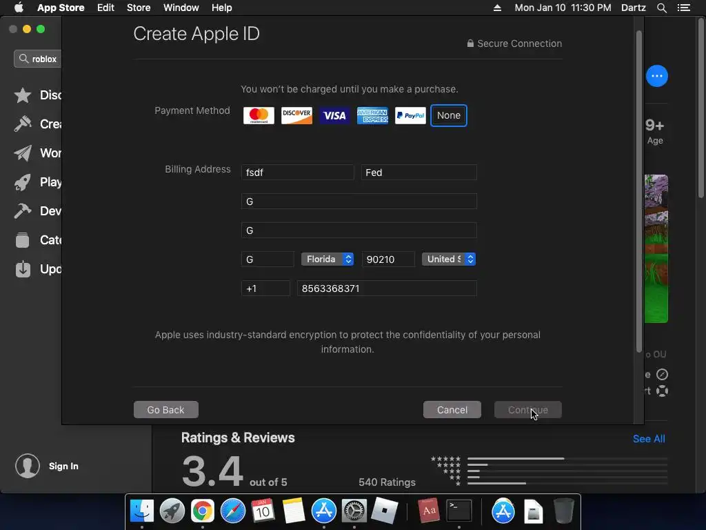Open the Store menu
The height and width of the screenshot is (530, 706).
(139, 8)
